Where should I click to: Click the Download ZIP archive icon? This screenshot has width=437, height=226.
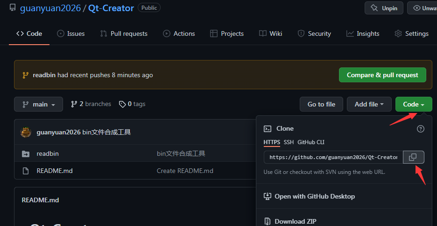267,221
